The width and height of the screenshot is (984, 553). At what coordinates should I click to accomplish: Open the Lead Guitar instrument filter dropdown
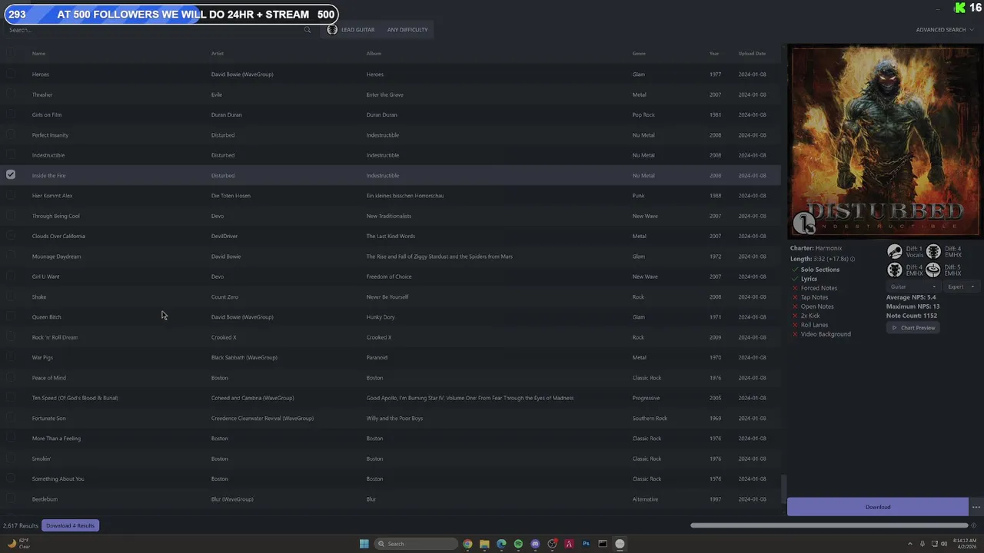[x=352, y=29]
